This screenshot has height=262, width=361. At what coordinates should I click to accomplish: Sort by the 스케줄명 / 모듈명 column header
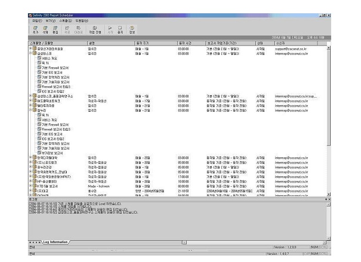[58, 43]
